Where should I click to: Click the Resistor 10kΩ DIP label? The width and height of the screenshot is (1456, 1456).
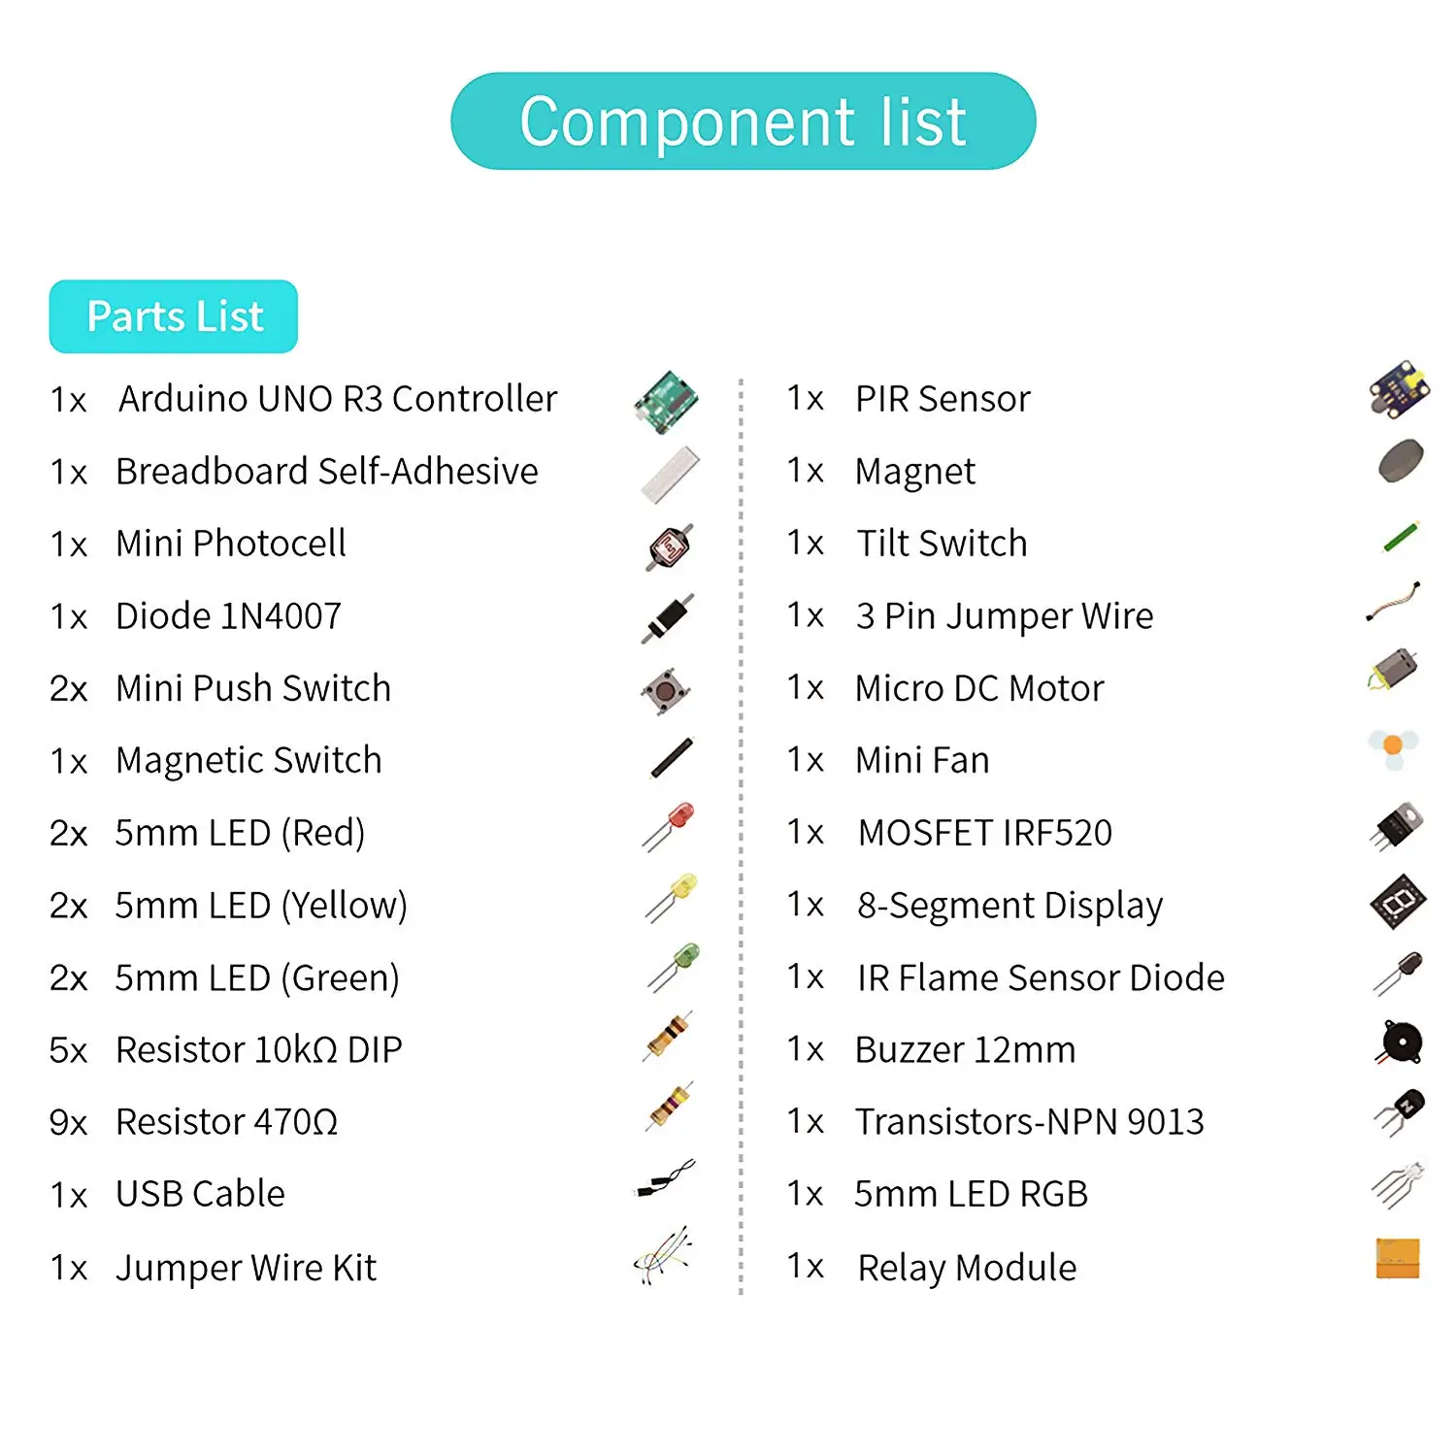point(259,1050)
